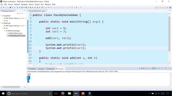
Task: Click the Task View taskbar icon
Action: (x=56, y=93)
